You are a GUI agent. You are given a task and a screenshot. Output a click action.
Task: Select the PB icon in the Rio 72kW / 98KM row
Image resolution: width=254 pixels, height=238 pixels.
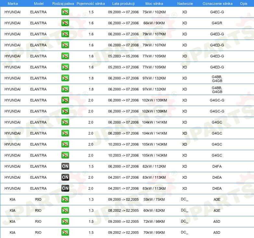point(65,221)
